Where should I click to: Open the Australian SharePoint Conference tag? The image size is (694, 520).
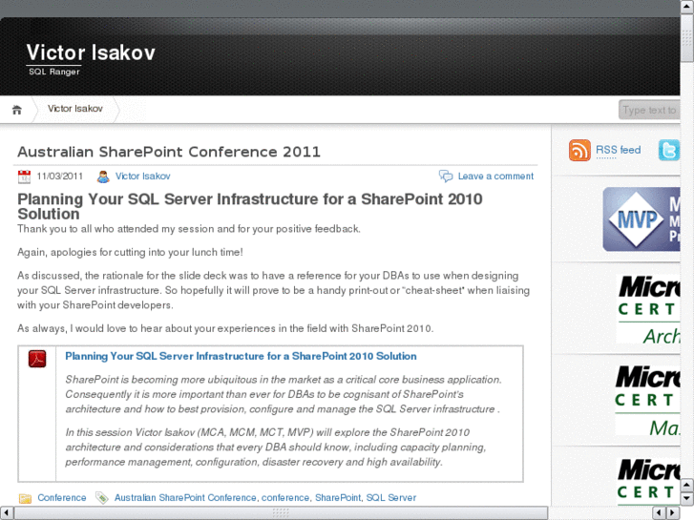click(185, 498)
